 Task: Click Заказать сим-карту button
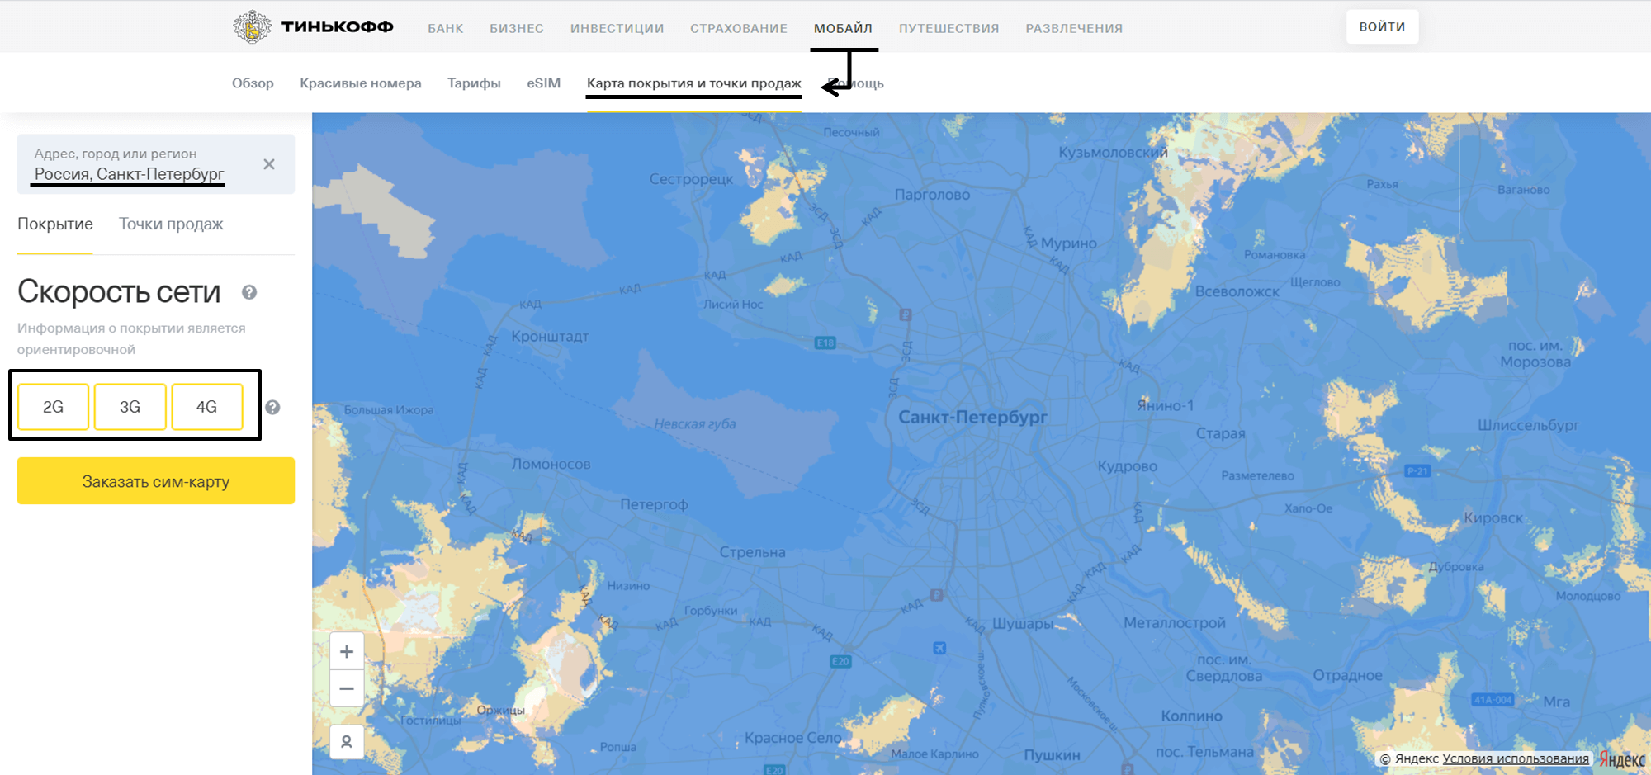pyautogui.click(x=156, y=481)
